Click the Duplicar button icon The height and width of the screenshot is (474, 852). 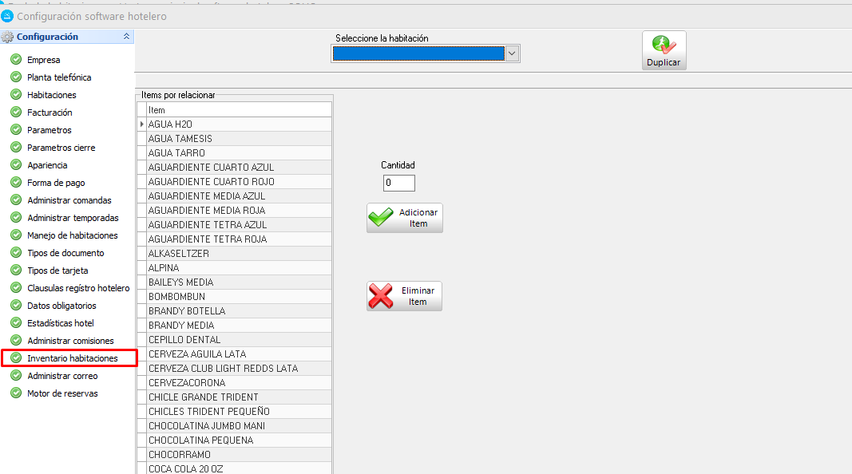(x=663, y=45)
